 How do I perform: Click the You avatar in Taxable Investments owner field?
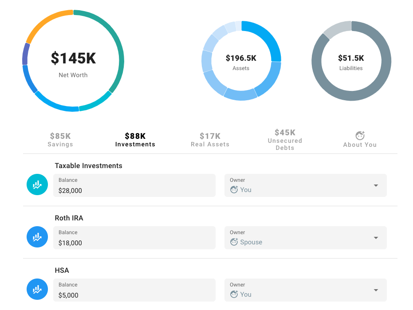click(233, 190)
